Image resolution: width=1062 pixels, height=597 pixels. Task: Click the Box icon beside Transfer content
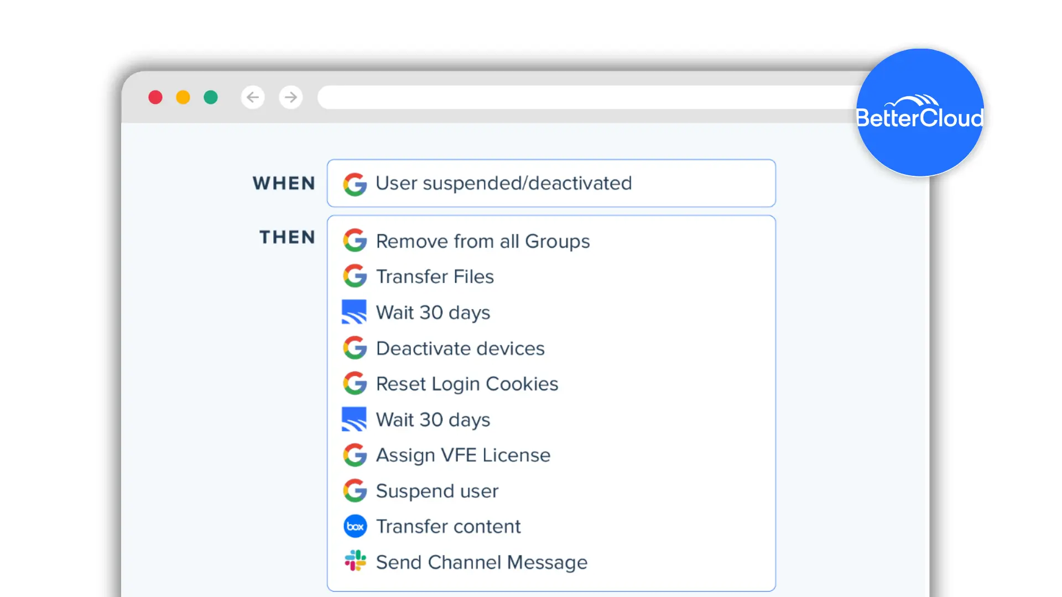click(355, 526)
